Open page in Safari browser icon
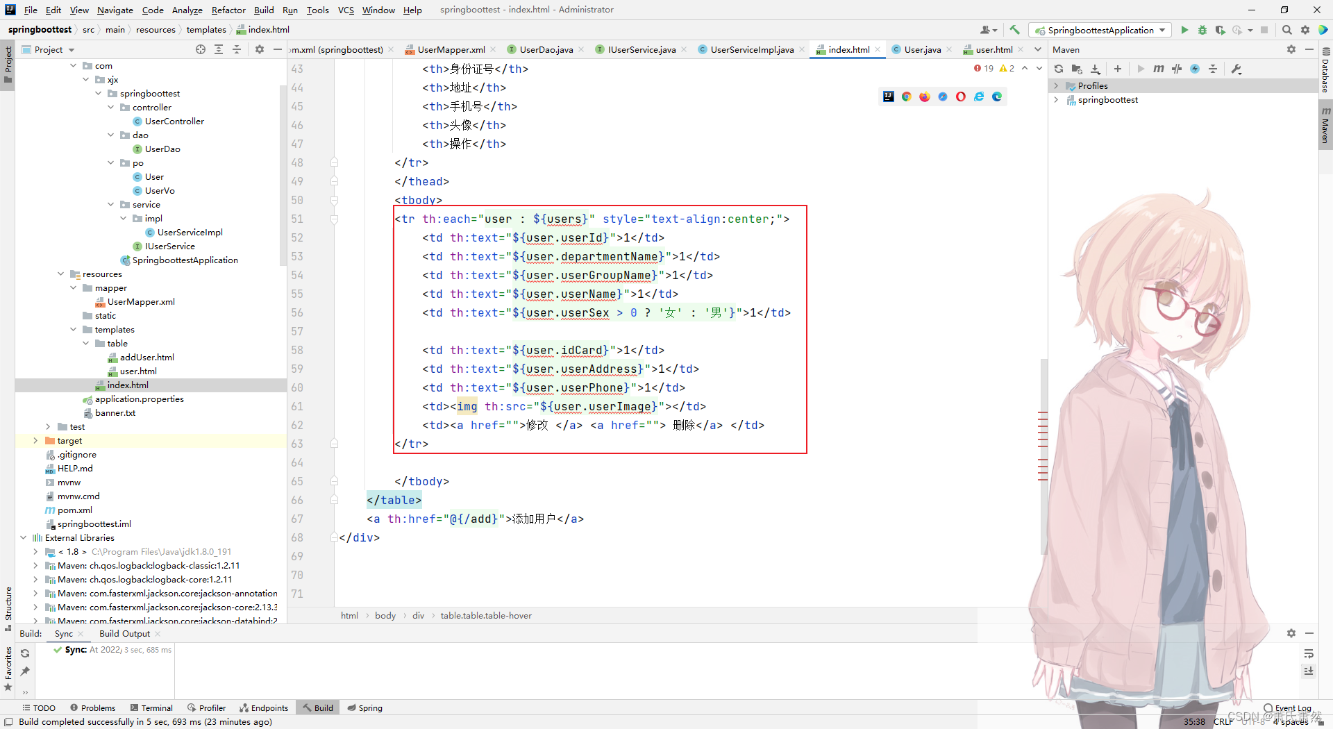The width and height of the screenshot is (1333, 729). (x=943, y=97)
